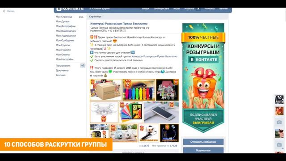The width and height of the screenshot is (286, 161).
Task: Open Мои Аудиозаписи in the sidebar
Action: point(66,36)
